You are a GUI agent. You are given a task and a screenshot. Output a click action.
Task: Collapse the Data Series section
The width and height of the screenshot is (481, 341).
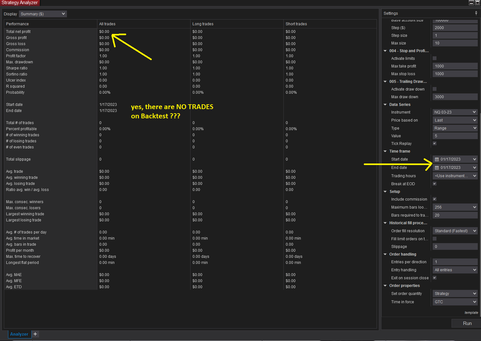click(385, 105)
